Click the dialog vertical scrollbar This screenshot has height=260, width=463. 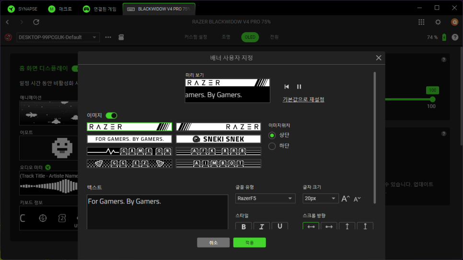point(375,138)
